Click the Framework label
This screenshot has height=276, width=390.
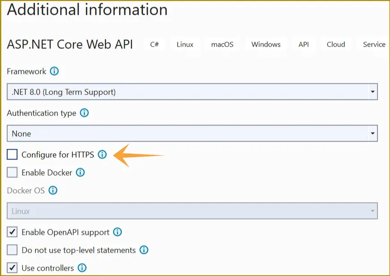26,71
